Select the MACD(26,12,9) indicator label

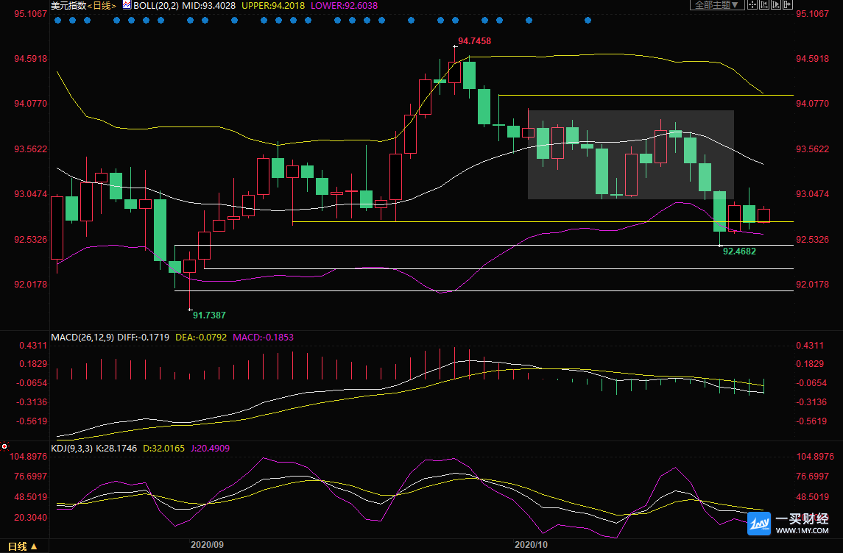click(82, 338)
